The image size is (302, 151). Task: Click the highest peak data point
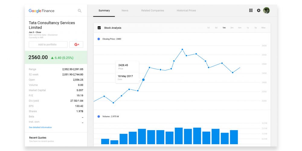pos(182,50)
